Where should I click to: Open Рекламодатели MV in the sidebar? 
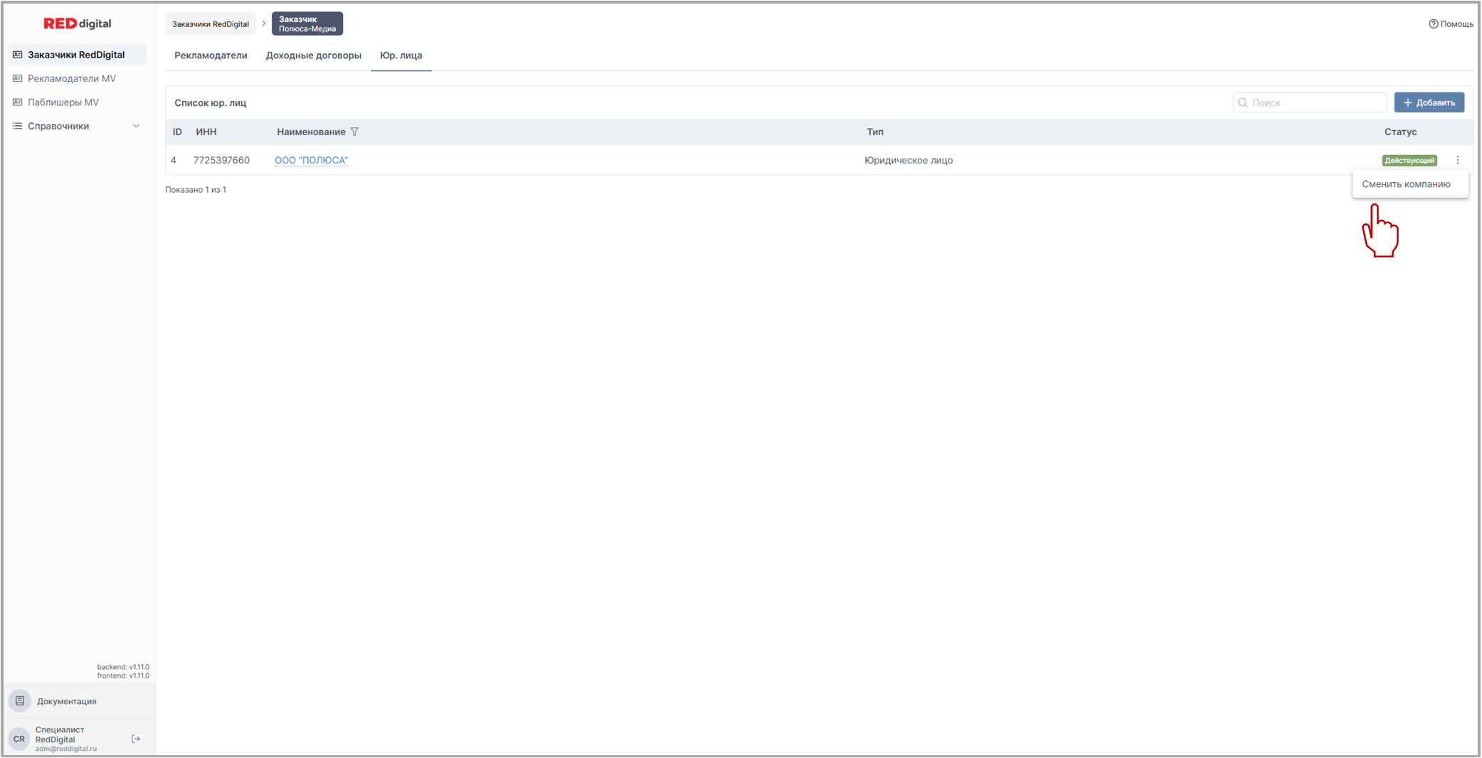(x=71, y=78)
